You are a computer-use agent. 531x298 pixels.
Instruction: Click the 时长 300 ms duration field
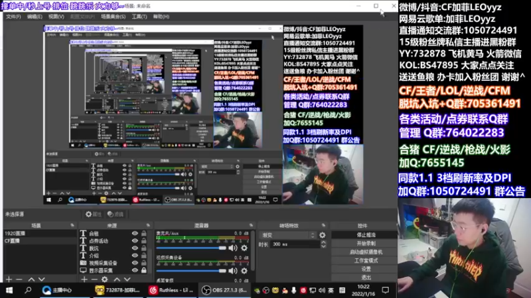[294, 244]
